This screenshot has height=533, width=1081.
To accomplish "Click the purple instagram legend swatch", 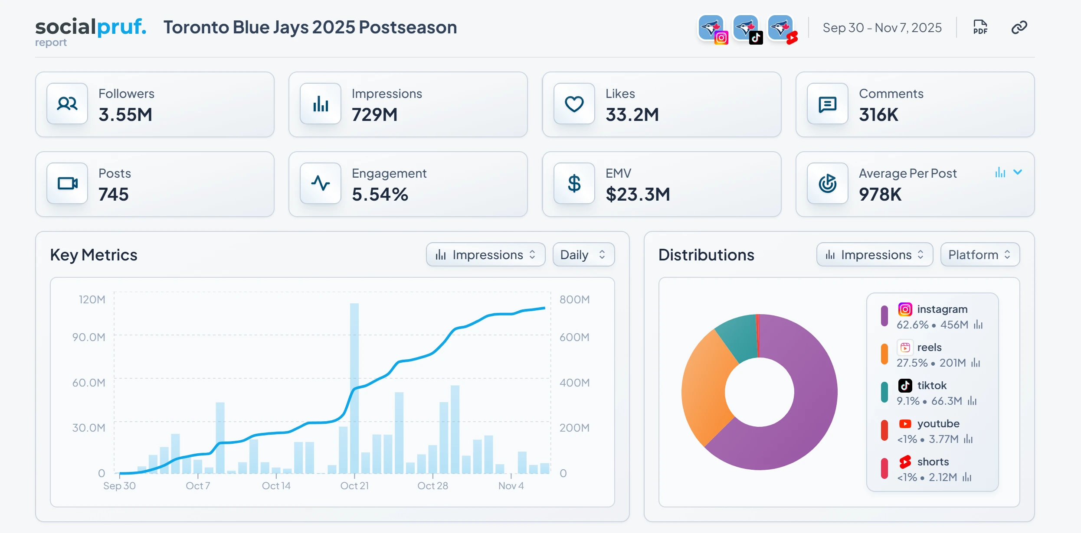I will [x=884, y=316].
